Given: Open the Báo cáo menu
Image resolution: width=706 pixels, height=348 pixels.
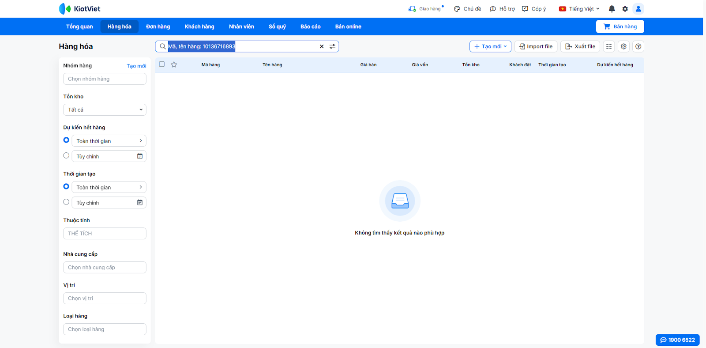Looking at the screenshot, I should click(310, 26).
